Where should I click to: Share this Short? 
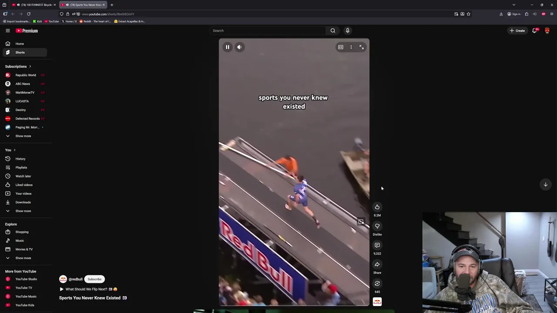[x=377, y=264]
